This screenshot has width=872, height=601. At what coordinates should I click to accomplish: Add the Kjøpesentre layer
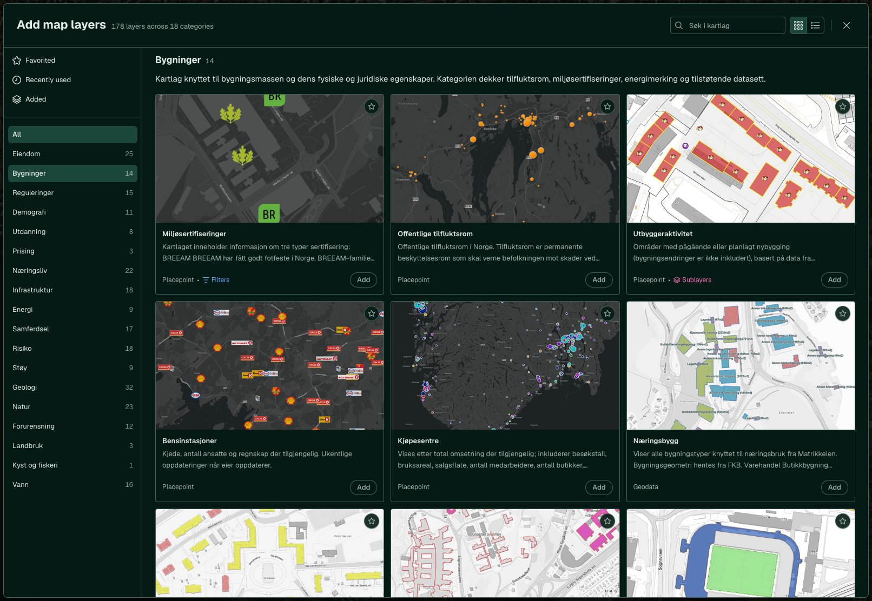tap(599, 487)
